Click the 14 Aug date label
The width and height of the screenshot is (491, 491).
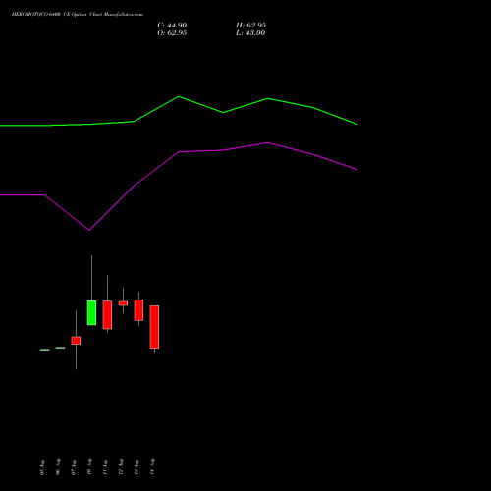[152, 466]
